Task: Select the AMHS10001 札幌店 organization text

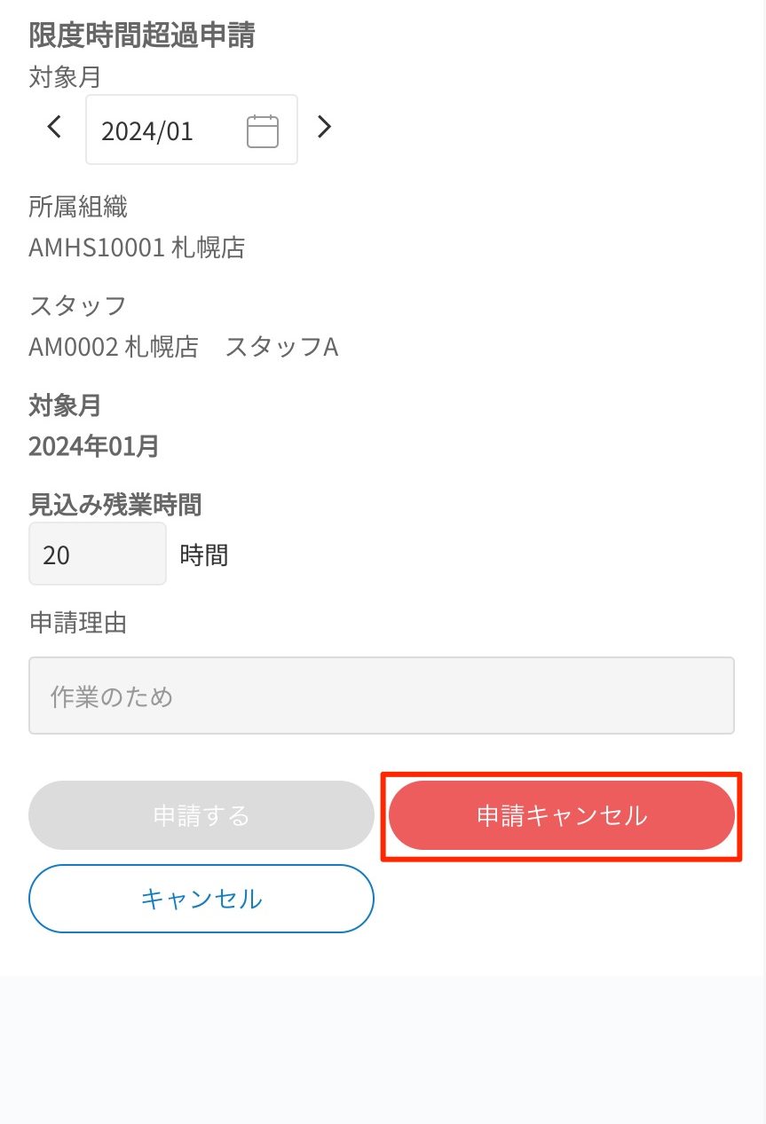Action: pyautogui.click(x=137, y=248)
